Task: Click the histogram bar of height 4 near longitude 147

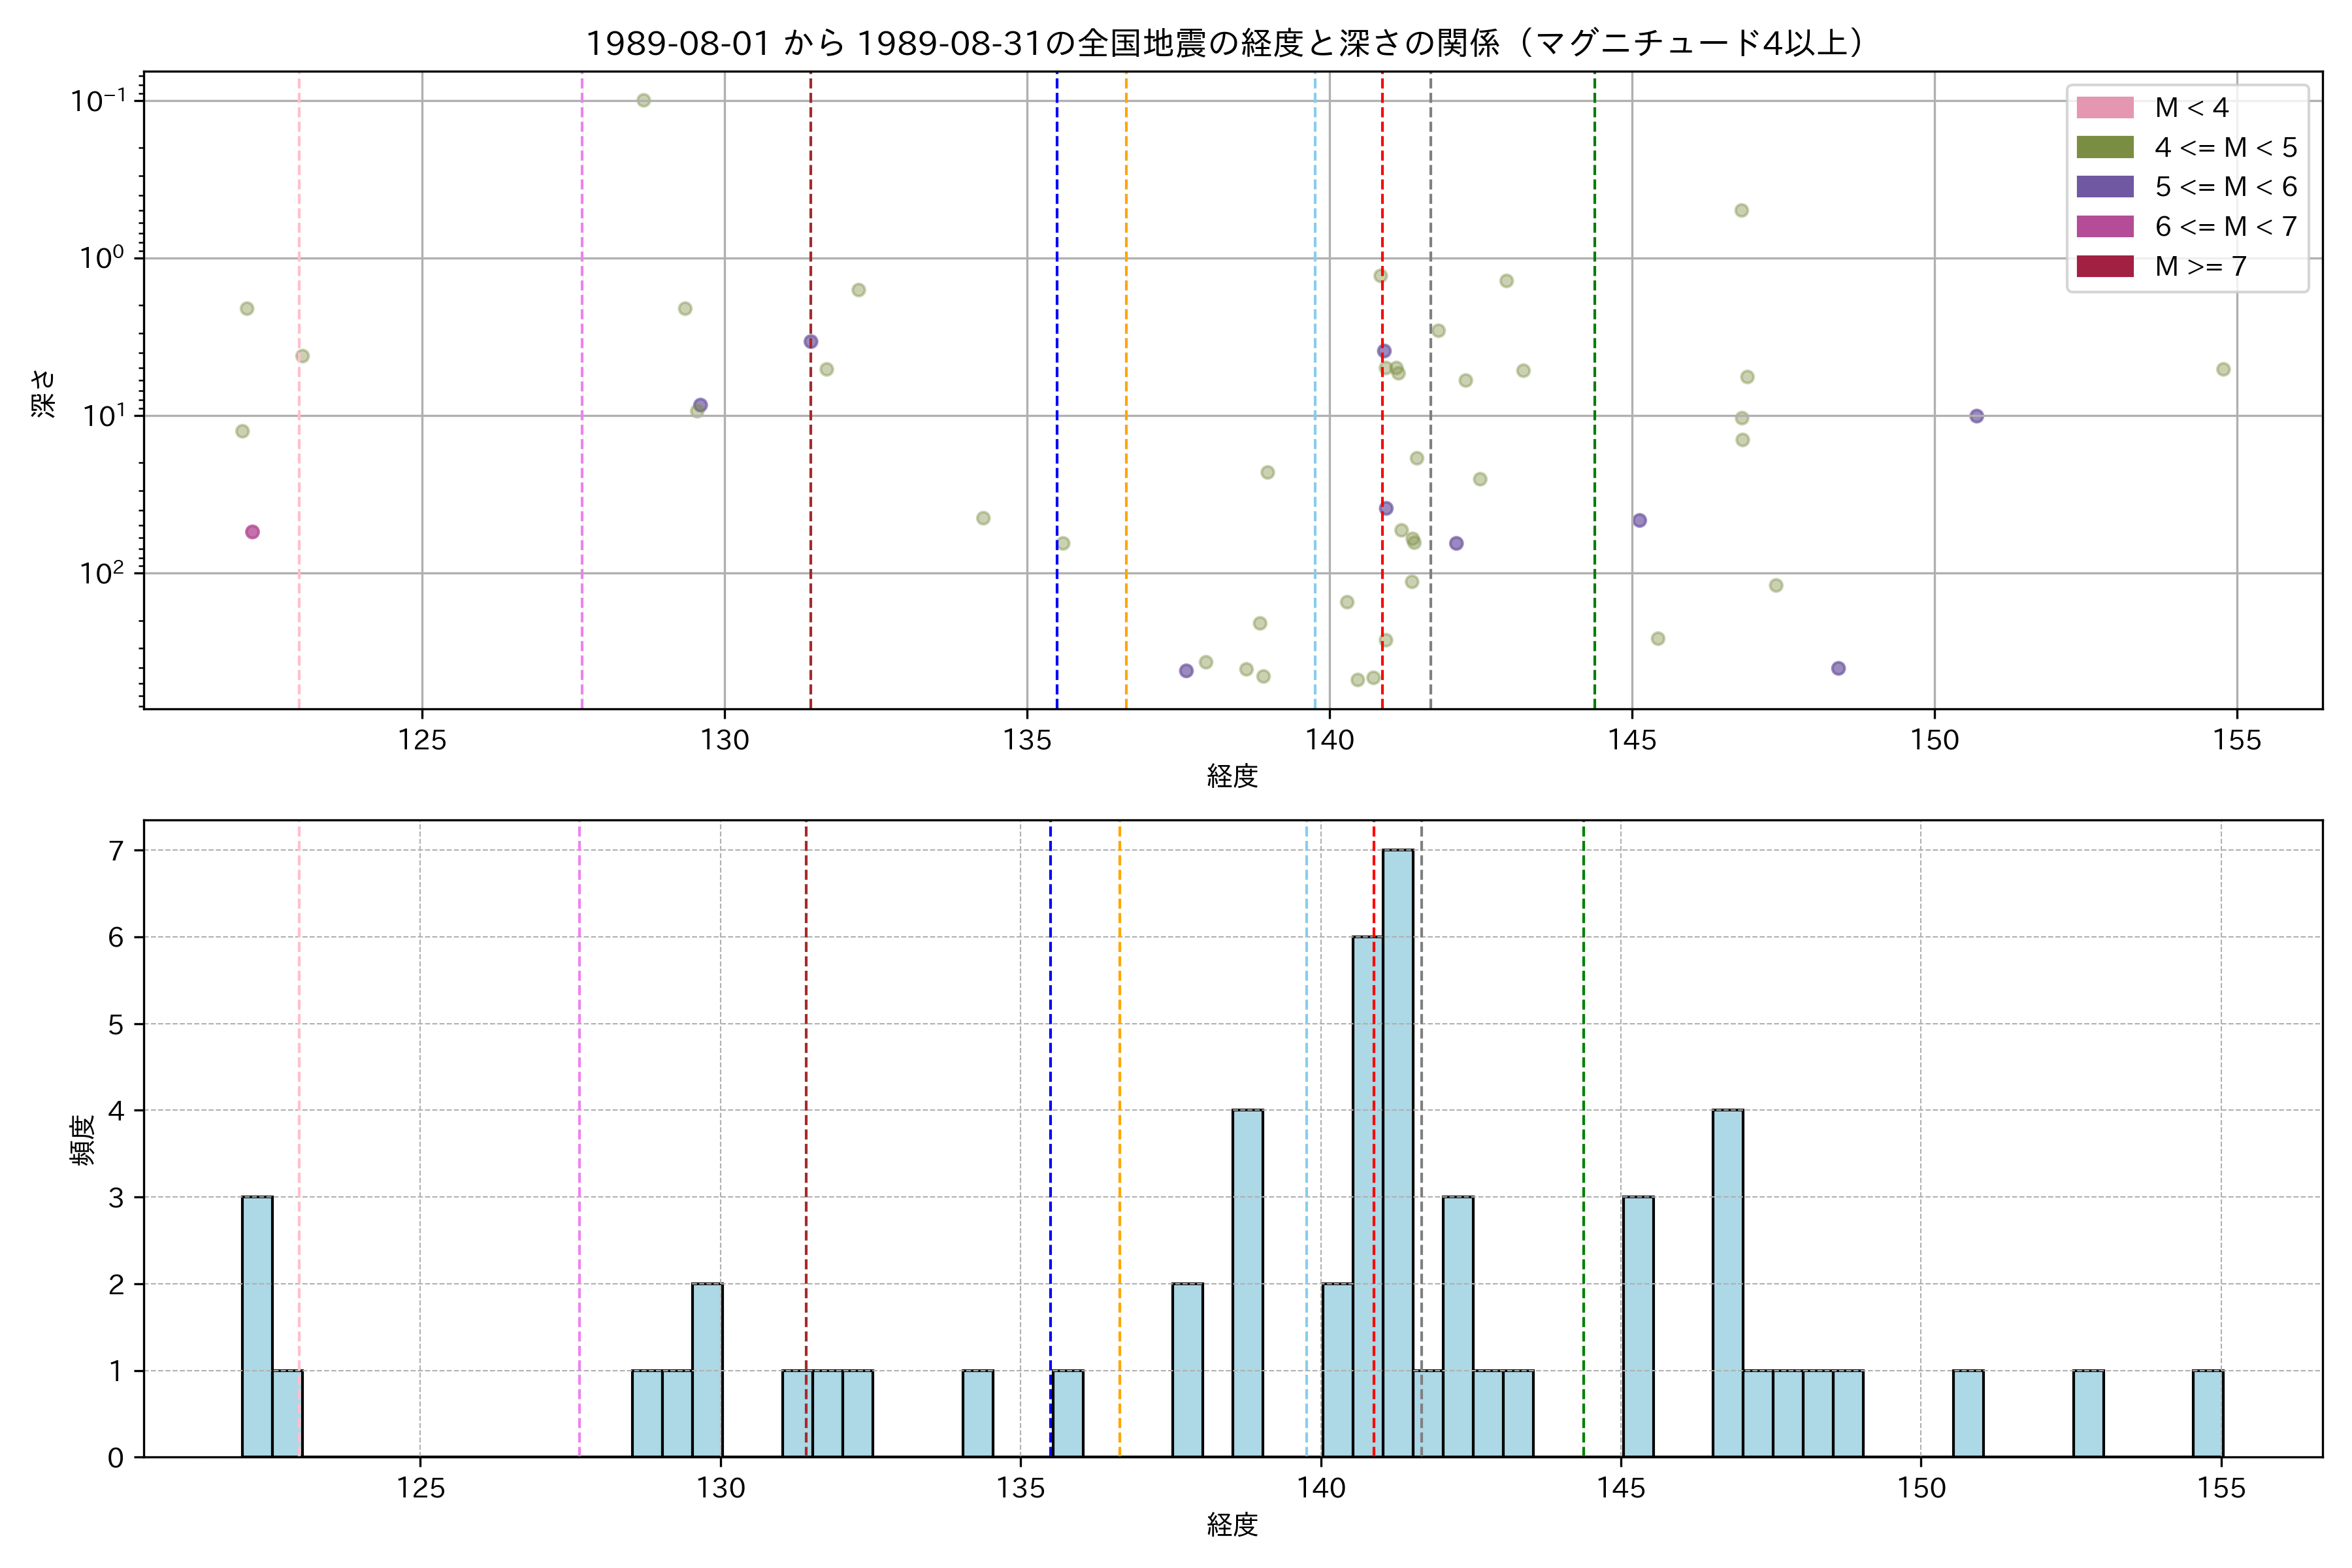Action: [1727, 1283]
